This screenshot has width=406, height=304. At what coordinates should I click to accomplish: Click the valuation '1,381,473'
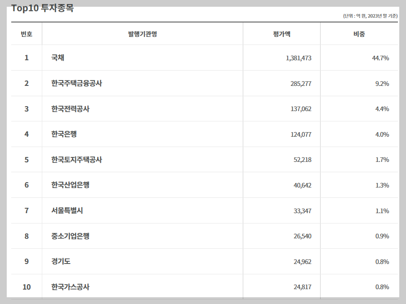(299, 58)
